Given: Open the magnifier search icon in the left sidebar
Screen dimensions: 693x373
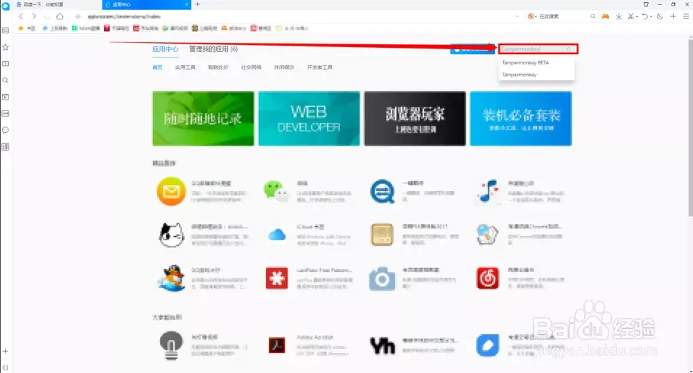Looking at the screenshot, I should (6, 80).
